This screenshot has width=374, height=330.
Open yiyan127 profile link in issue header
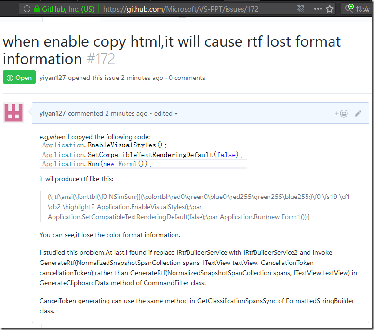(53, 78)
